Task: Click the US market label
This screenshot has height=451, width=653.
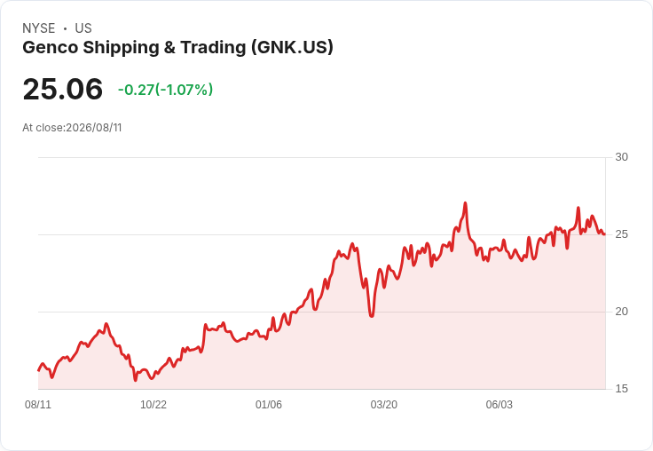Action: tap(83, 28)
